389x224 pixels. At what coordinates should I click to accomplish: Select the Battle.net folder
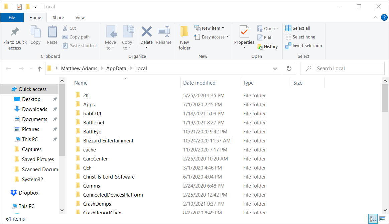(x=94, y=123)
